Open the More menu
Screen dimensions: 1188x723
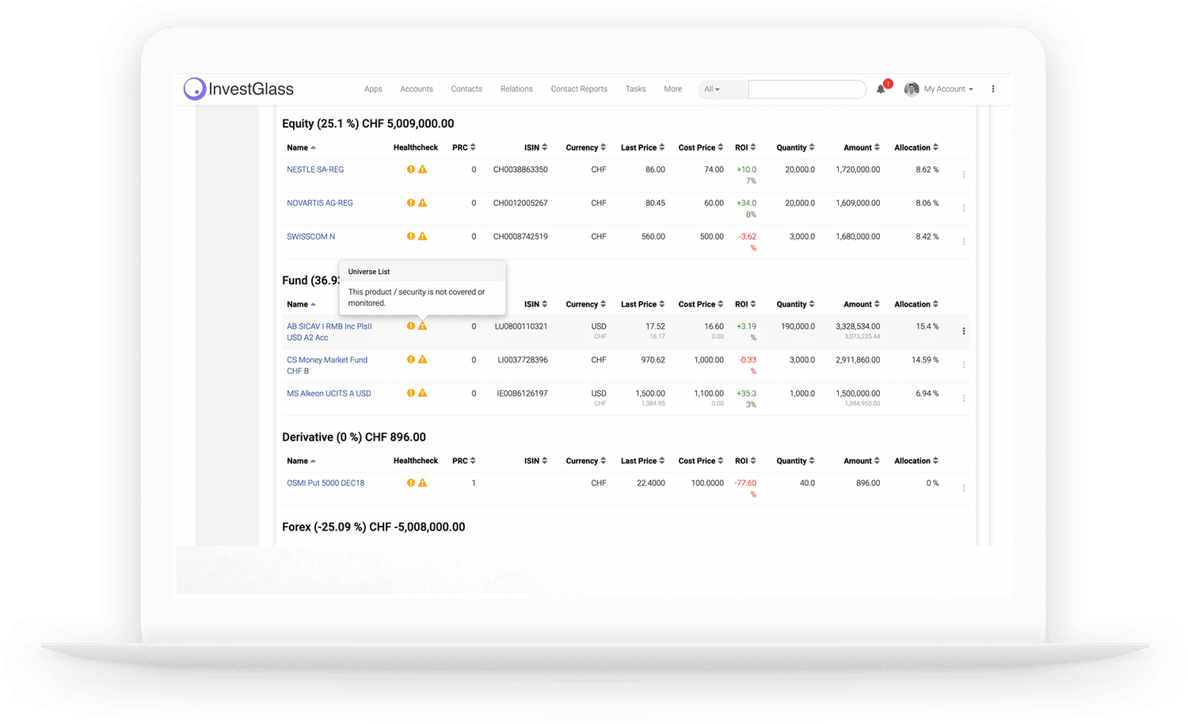(x=673, y=89)
